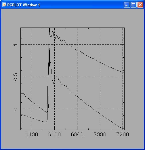Image resolution: width=145 pixels, height=150 pixels.
Task: Click the 6800 x-axis label
Action: click(77, 135)
